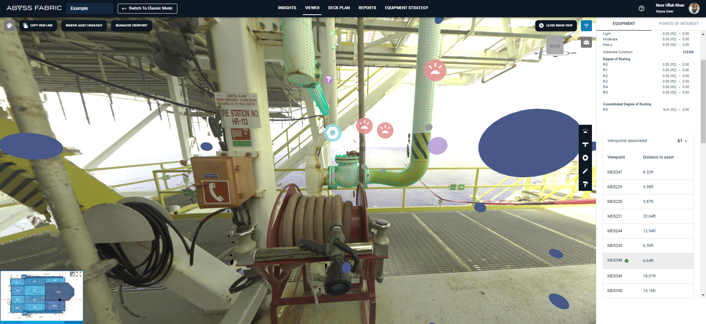Select the pencil edit tool
Screen dimensions: 706x324
(585, 171)
